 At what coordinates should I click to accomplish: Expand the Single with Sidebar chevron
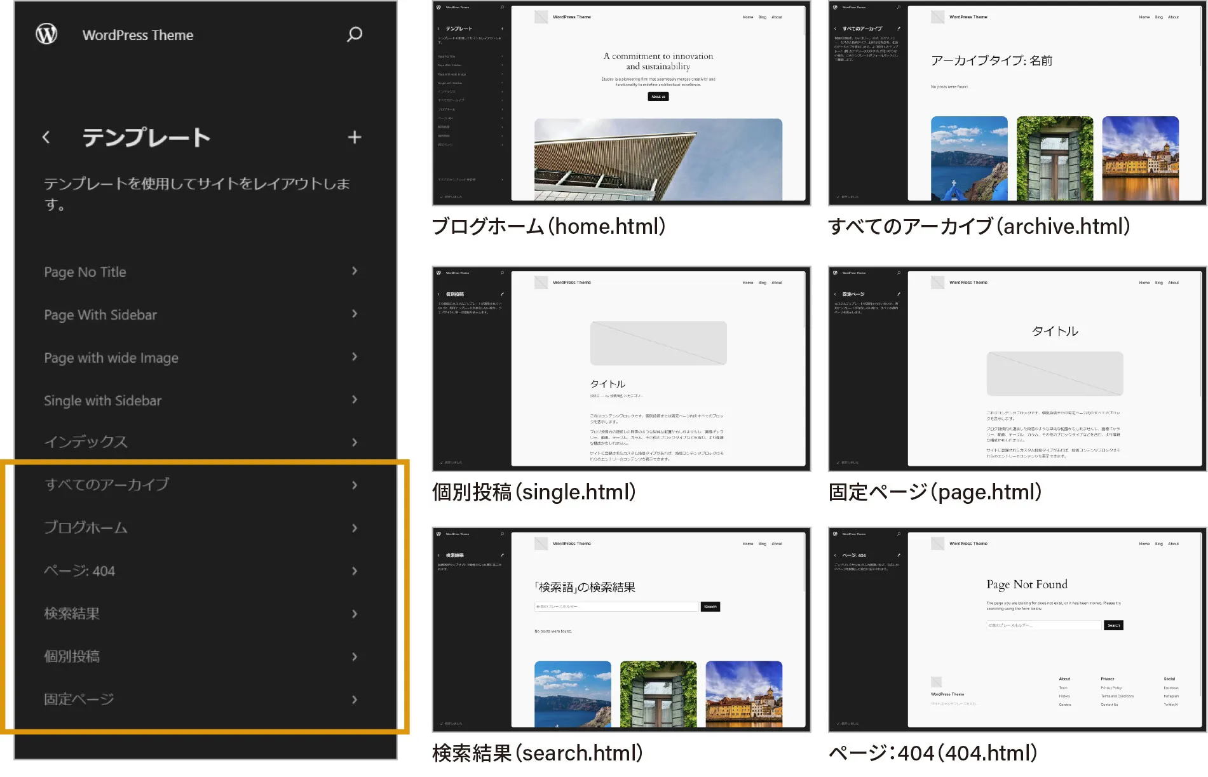click(355, 400)
